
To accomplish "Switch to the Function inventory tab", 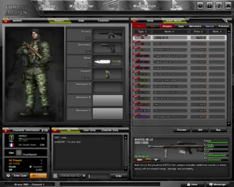I will (x=103, y=21).
